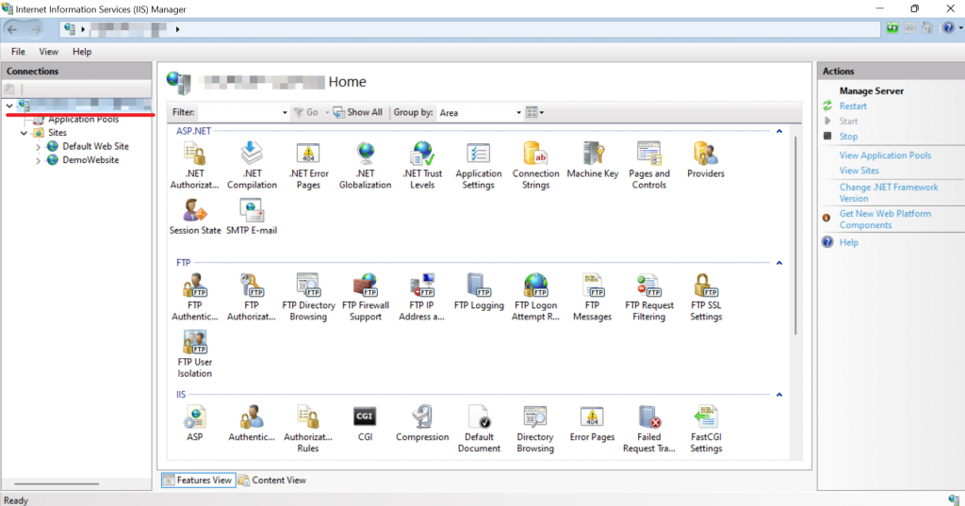The width and height of the screenshot is (965, 506).
Task: Open .NET Error Pages feature
Action: (308, 165)
